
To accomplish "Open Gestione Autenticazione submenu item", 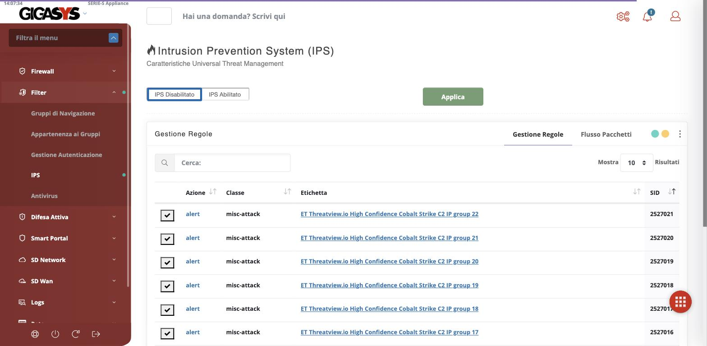I will (x=67, y=155).
